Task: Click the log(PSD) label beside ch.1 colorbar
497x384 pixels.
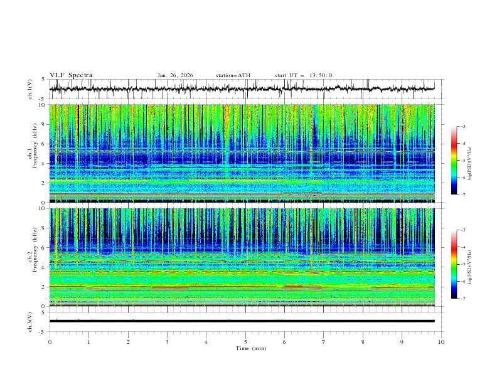Action: (470, 163)
